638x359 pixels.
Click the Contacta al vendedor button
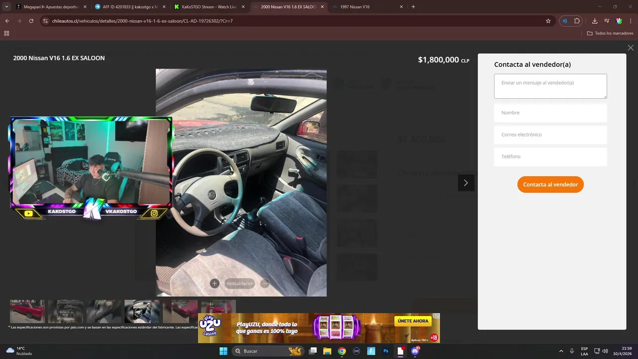550,184
